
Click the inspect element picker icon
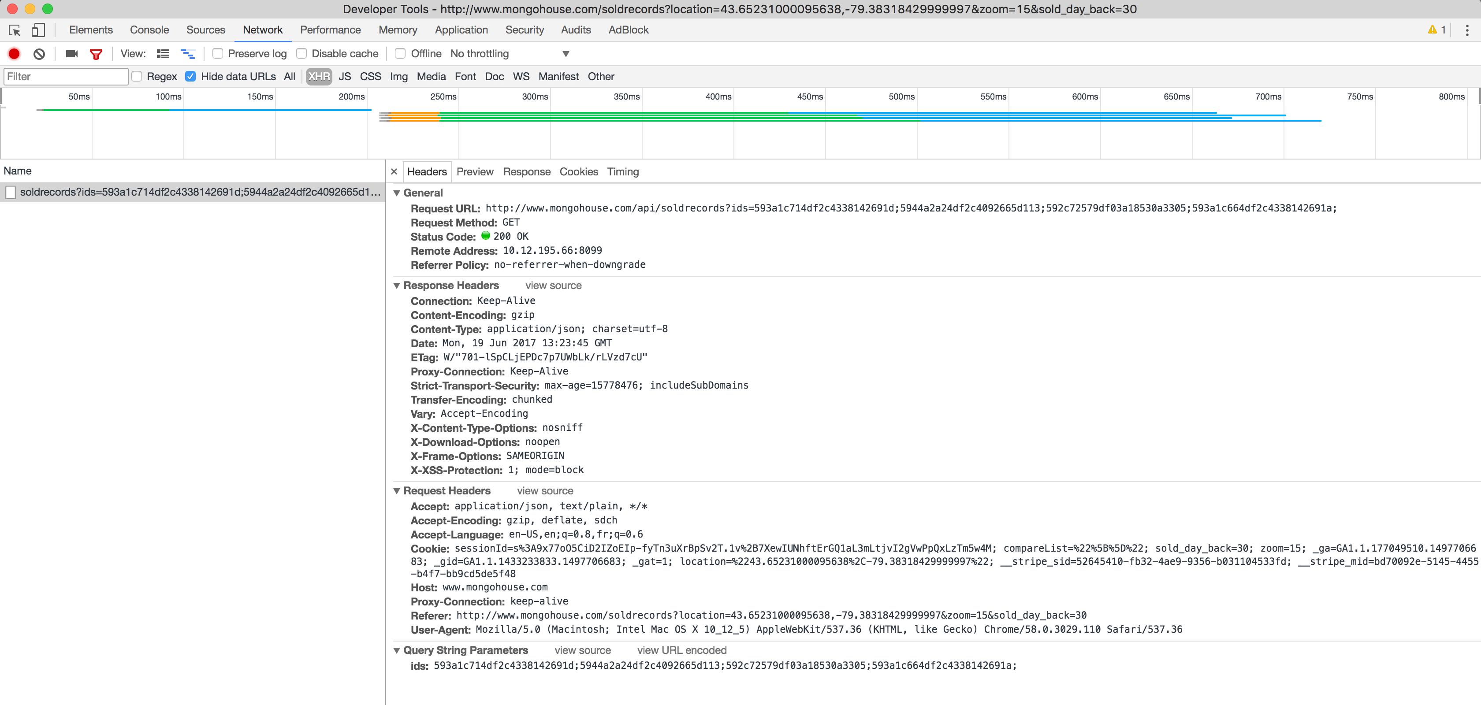coord(15,30)
